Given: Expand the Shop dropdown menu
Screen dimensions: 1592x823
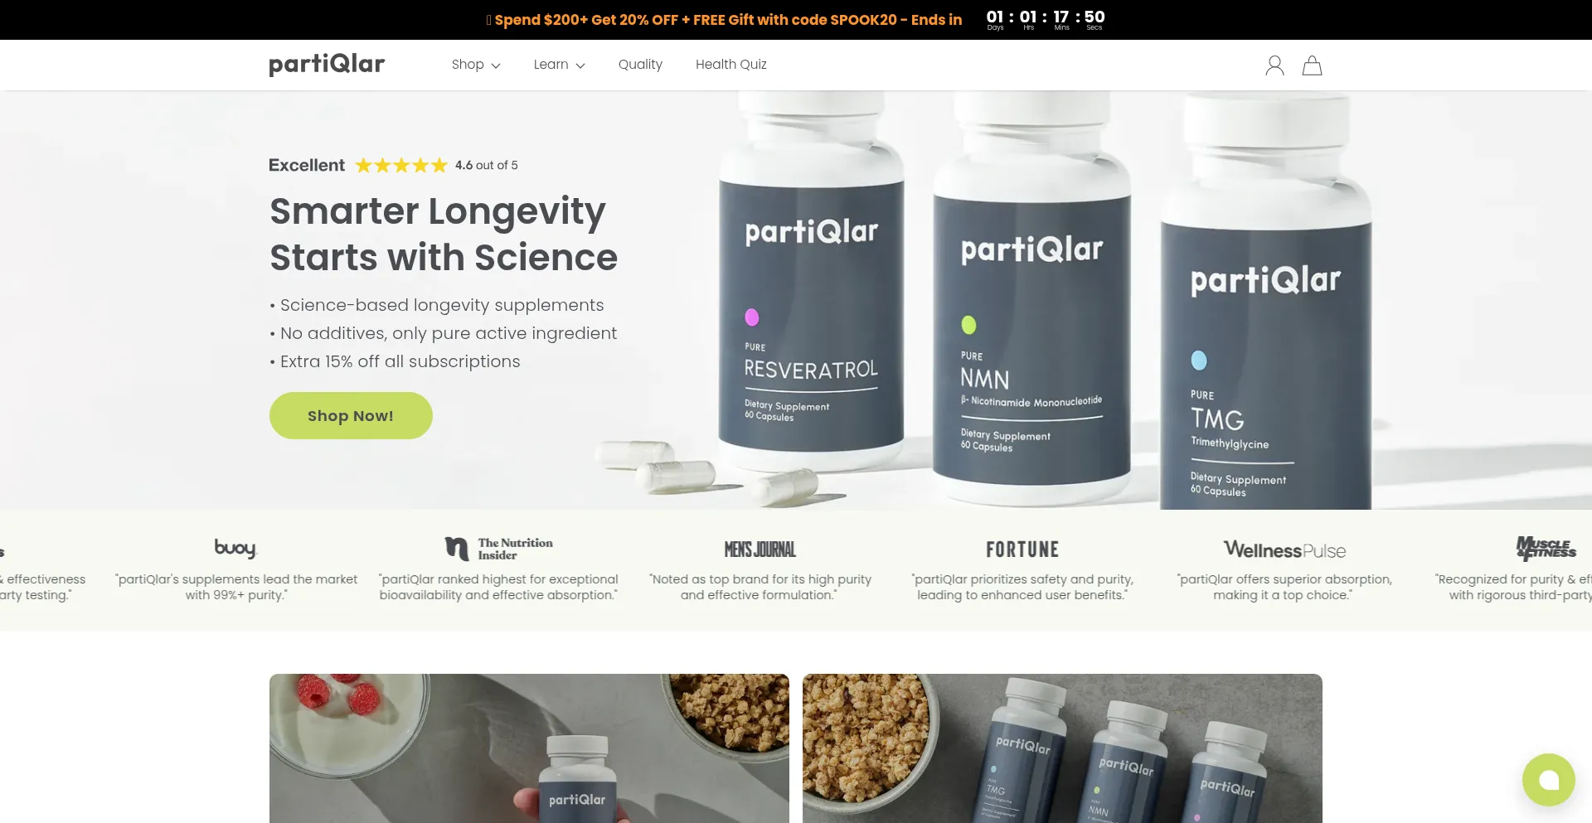Looking at the screenshot, I should [476, 65].
